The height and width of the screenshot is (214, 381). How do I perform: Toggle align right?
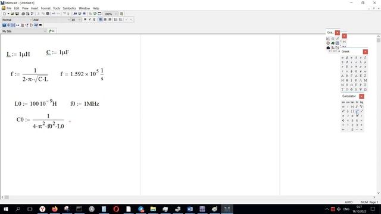(110, 20)
